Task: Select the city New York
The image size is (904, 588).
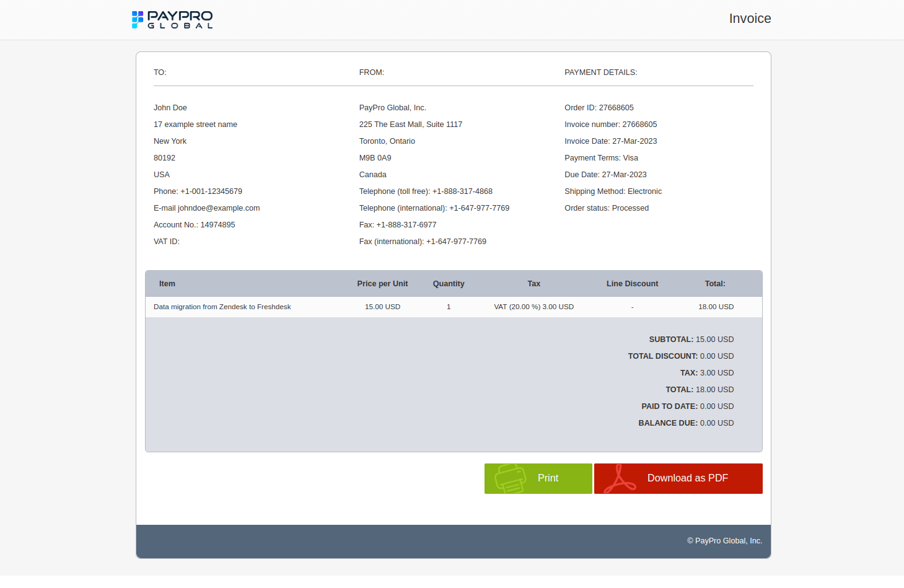Action: pos(170,141)
